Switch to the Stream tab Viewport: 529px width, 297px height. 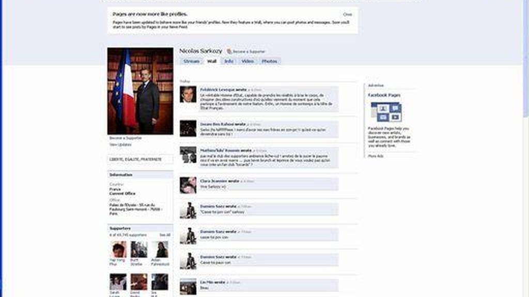click(191, 61)
